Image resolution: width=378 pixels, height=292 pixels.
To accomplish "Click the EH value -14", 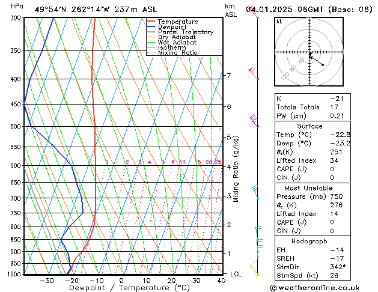I will coord(337,250).
